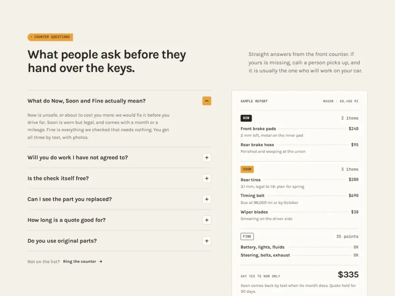The width and height of the screenshot is (395, 296).
Task: Click the $95 price
Action: (355, 145)
